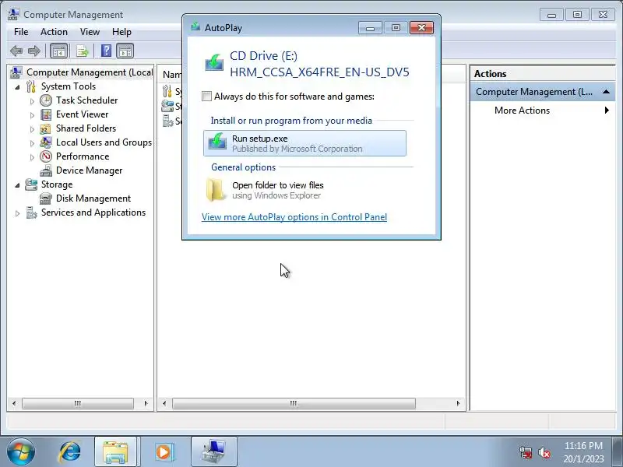
Task: Select the Storage node icon
Action: (31, 184)
